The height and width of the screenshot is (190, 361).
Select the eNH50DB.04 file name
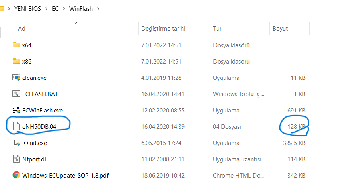(x=39, y=127)
